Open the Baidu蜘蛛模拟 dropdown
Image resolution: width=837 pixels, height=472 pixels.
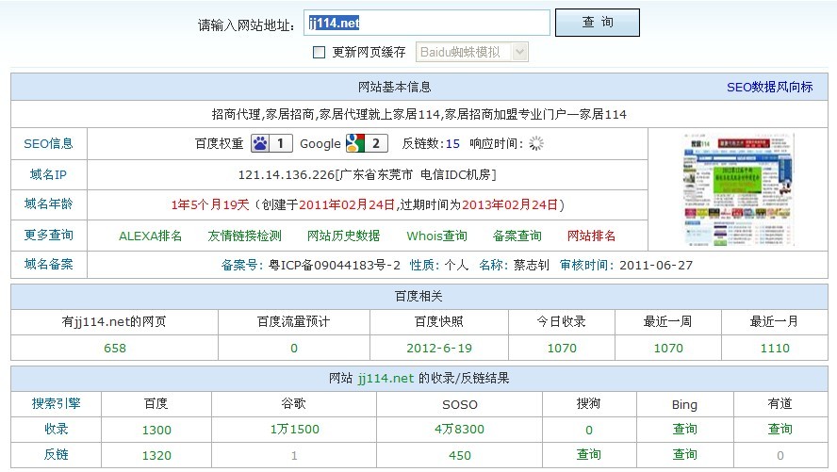pyautogui.click(x=472, y=52)
